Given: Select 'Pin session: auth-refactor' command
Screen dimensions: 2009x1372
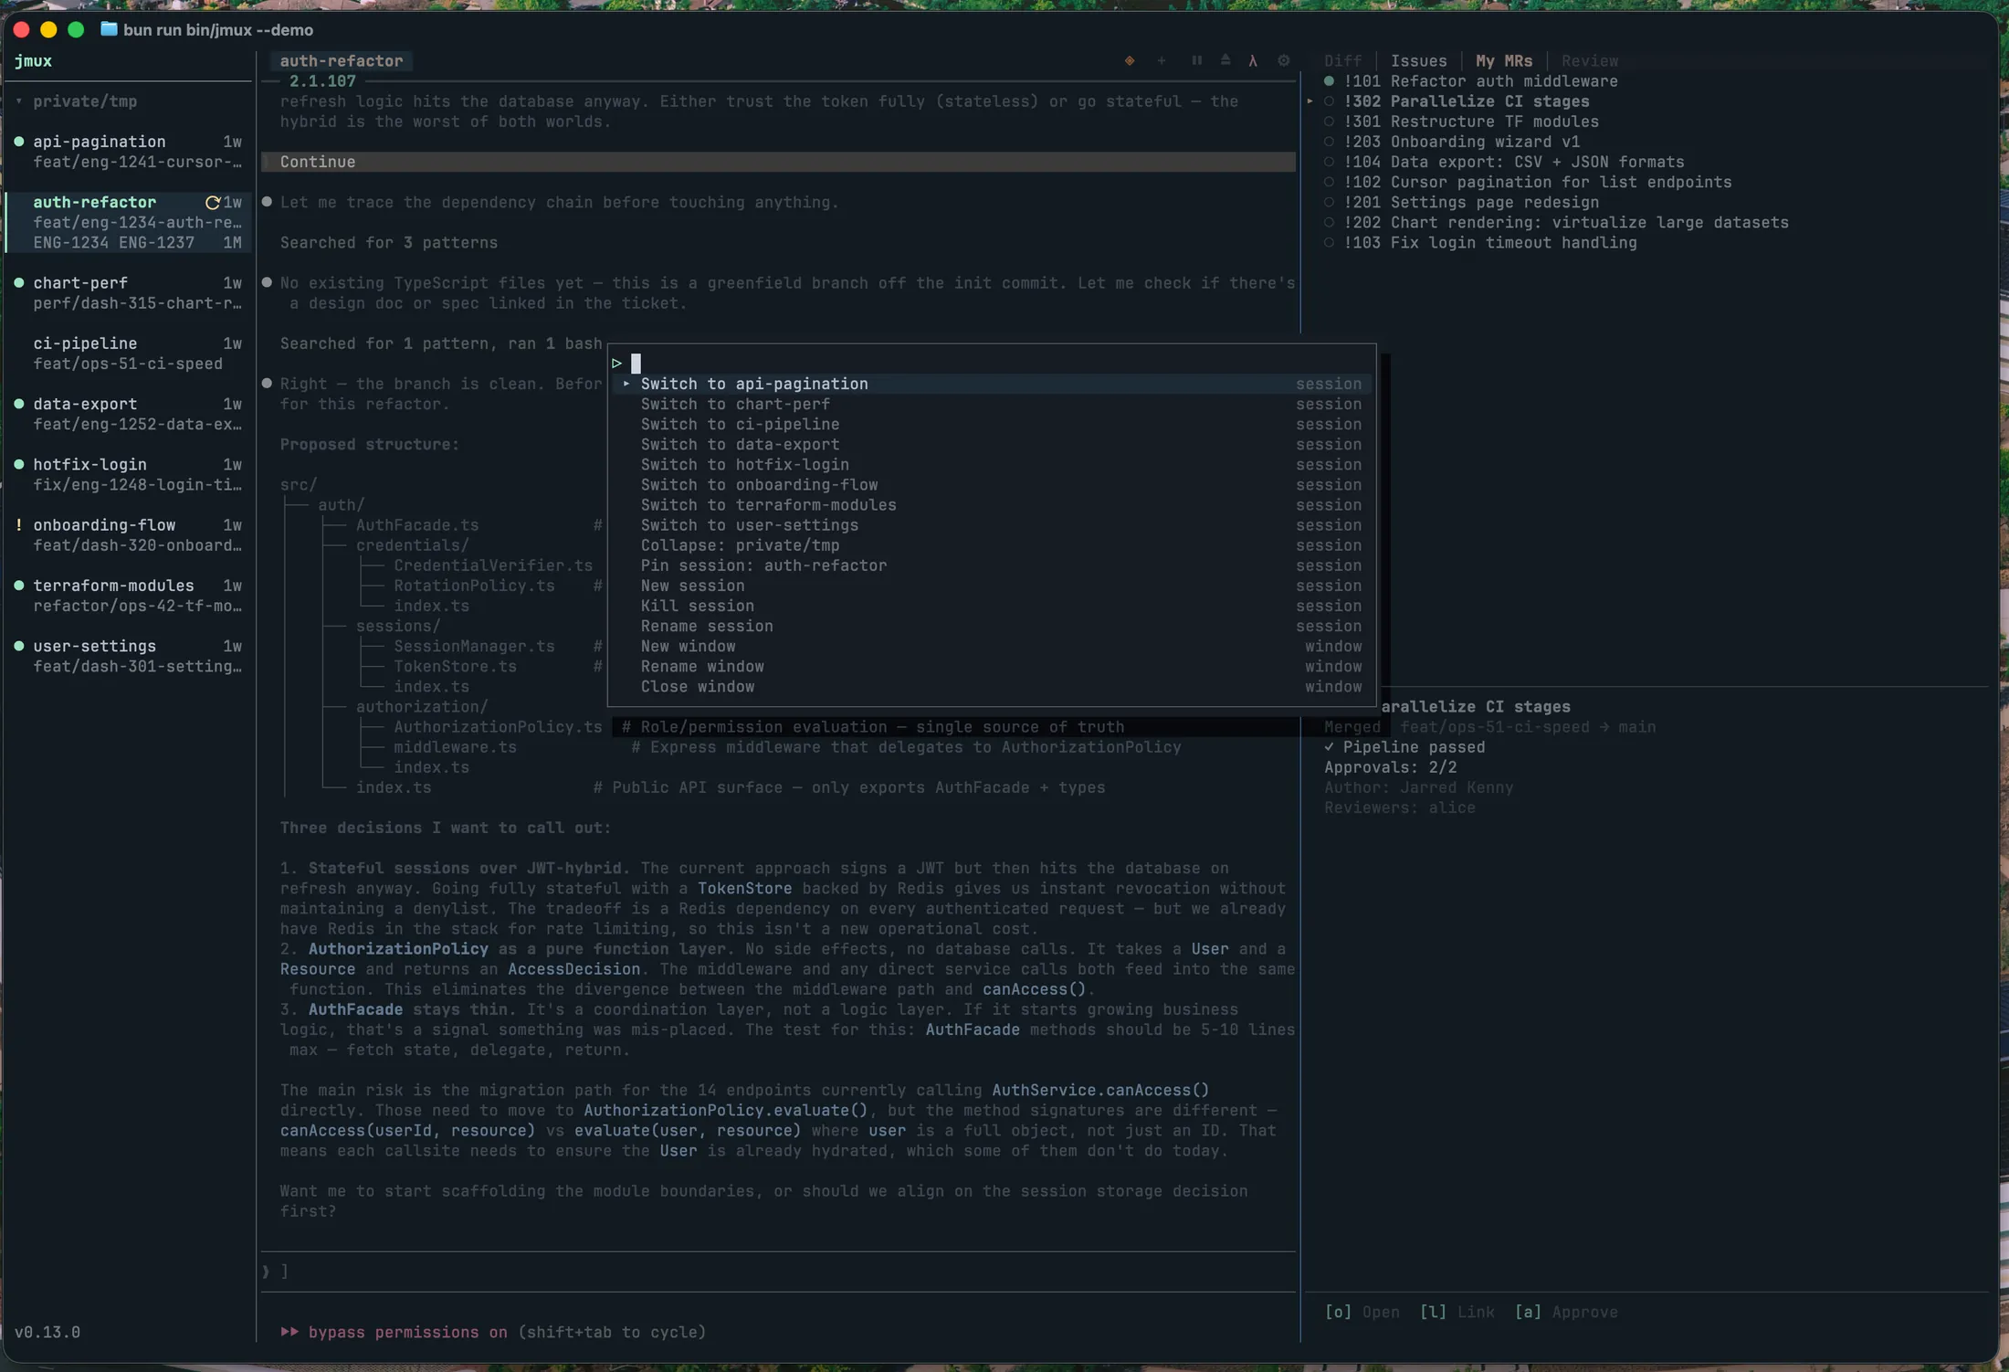Looking at the screenshot, I should 991,565.
